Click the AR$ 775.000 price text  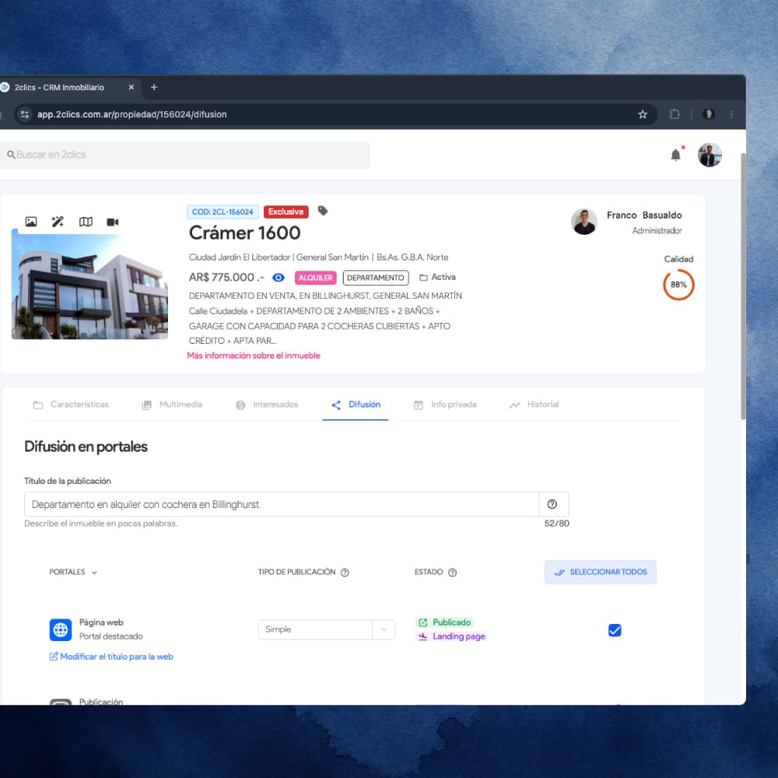(x=226, y=278)
